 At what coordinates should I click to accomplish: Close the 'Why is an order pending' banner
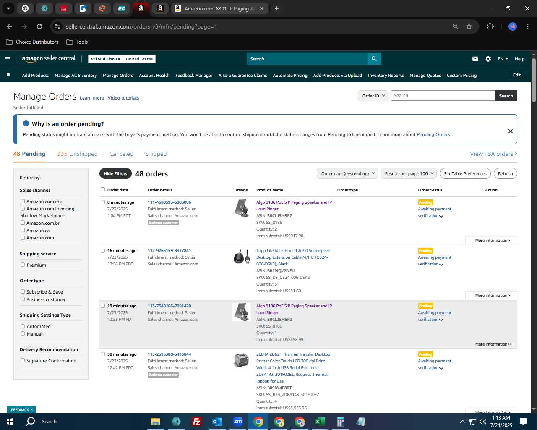point(511,131)
